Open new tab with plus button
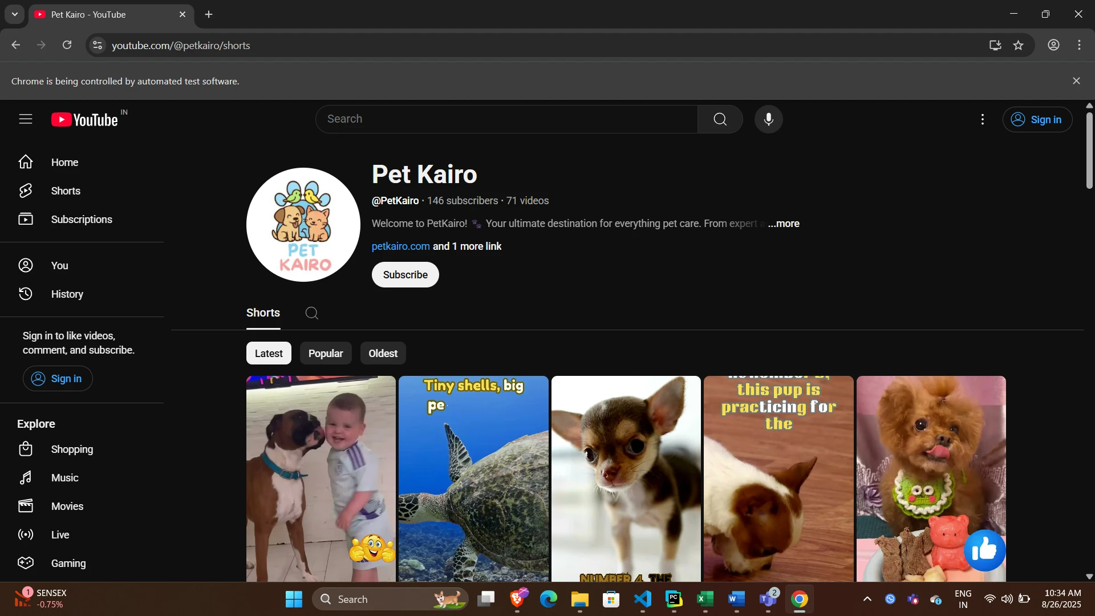1095x616 pixels. click(x=209, y=14)
